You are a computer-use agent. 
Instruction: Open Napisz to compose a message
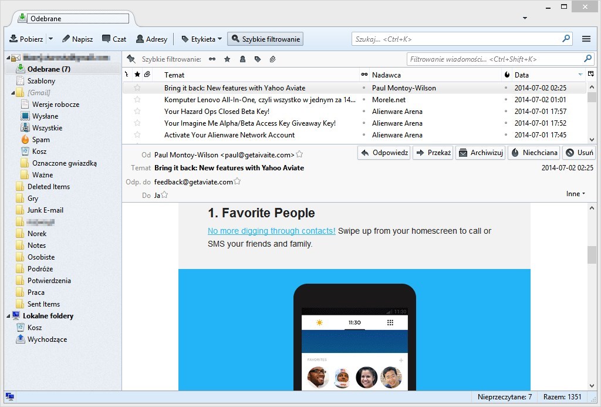click(77, 39)
